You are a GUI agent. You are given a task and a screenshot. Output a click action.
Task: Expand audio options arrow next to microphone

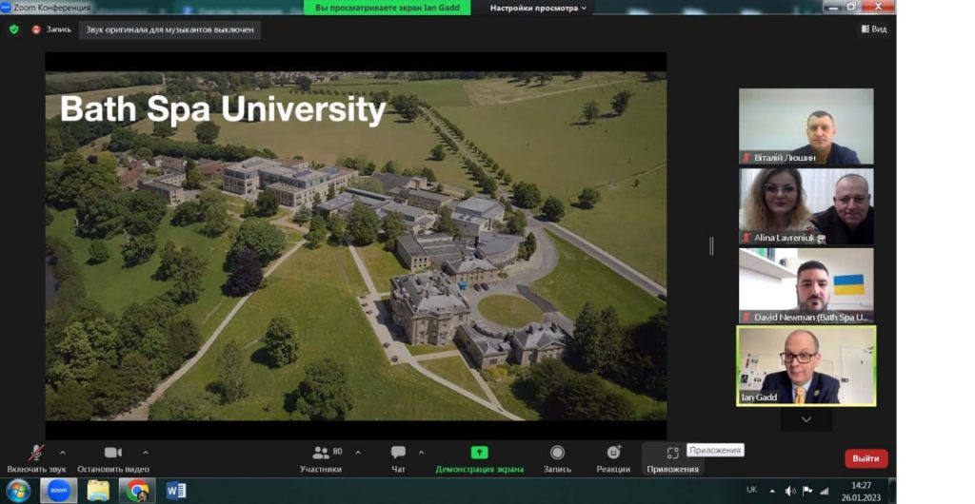63,452
